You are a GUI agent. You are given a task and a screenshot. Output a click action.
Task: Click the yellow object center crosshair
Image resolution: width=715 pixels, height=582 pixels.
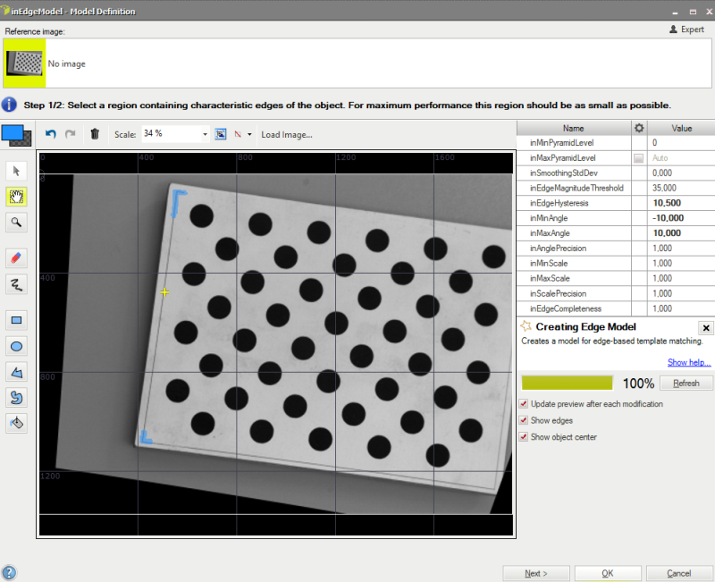164,292
